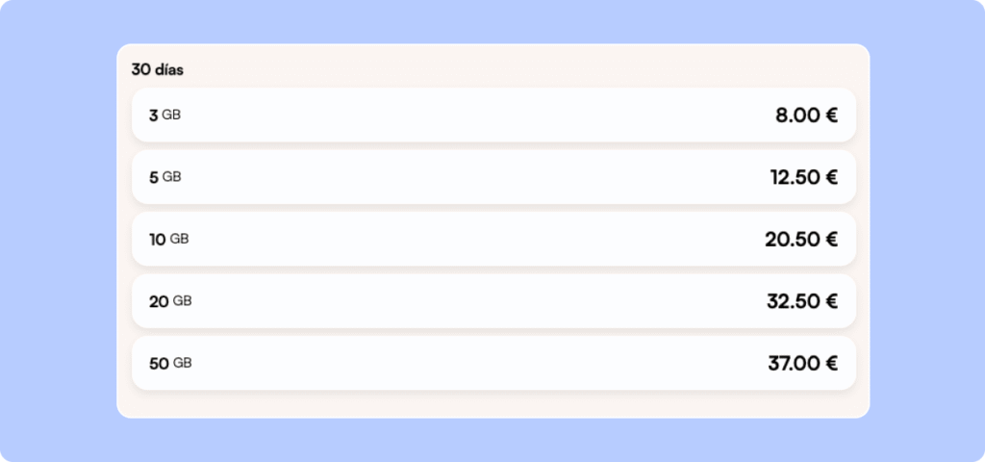This screenshot has height=462, width=985.
Task: Tap the "20 GB" data amount
Action: (170, 301)
